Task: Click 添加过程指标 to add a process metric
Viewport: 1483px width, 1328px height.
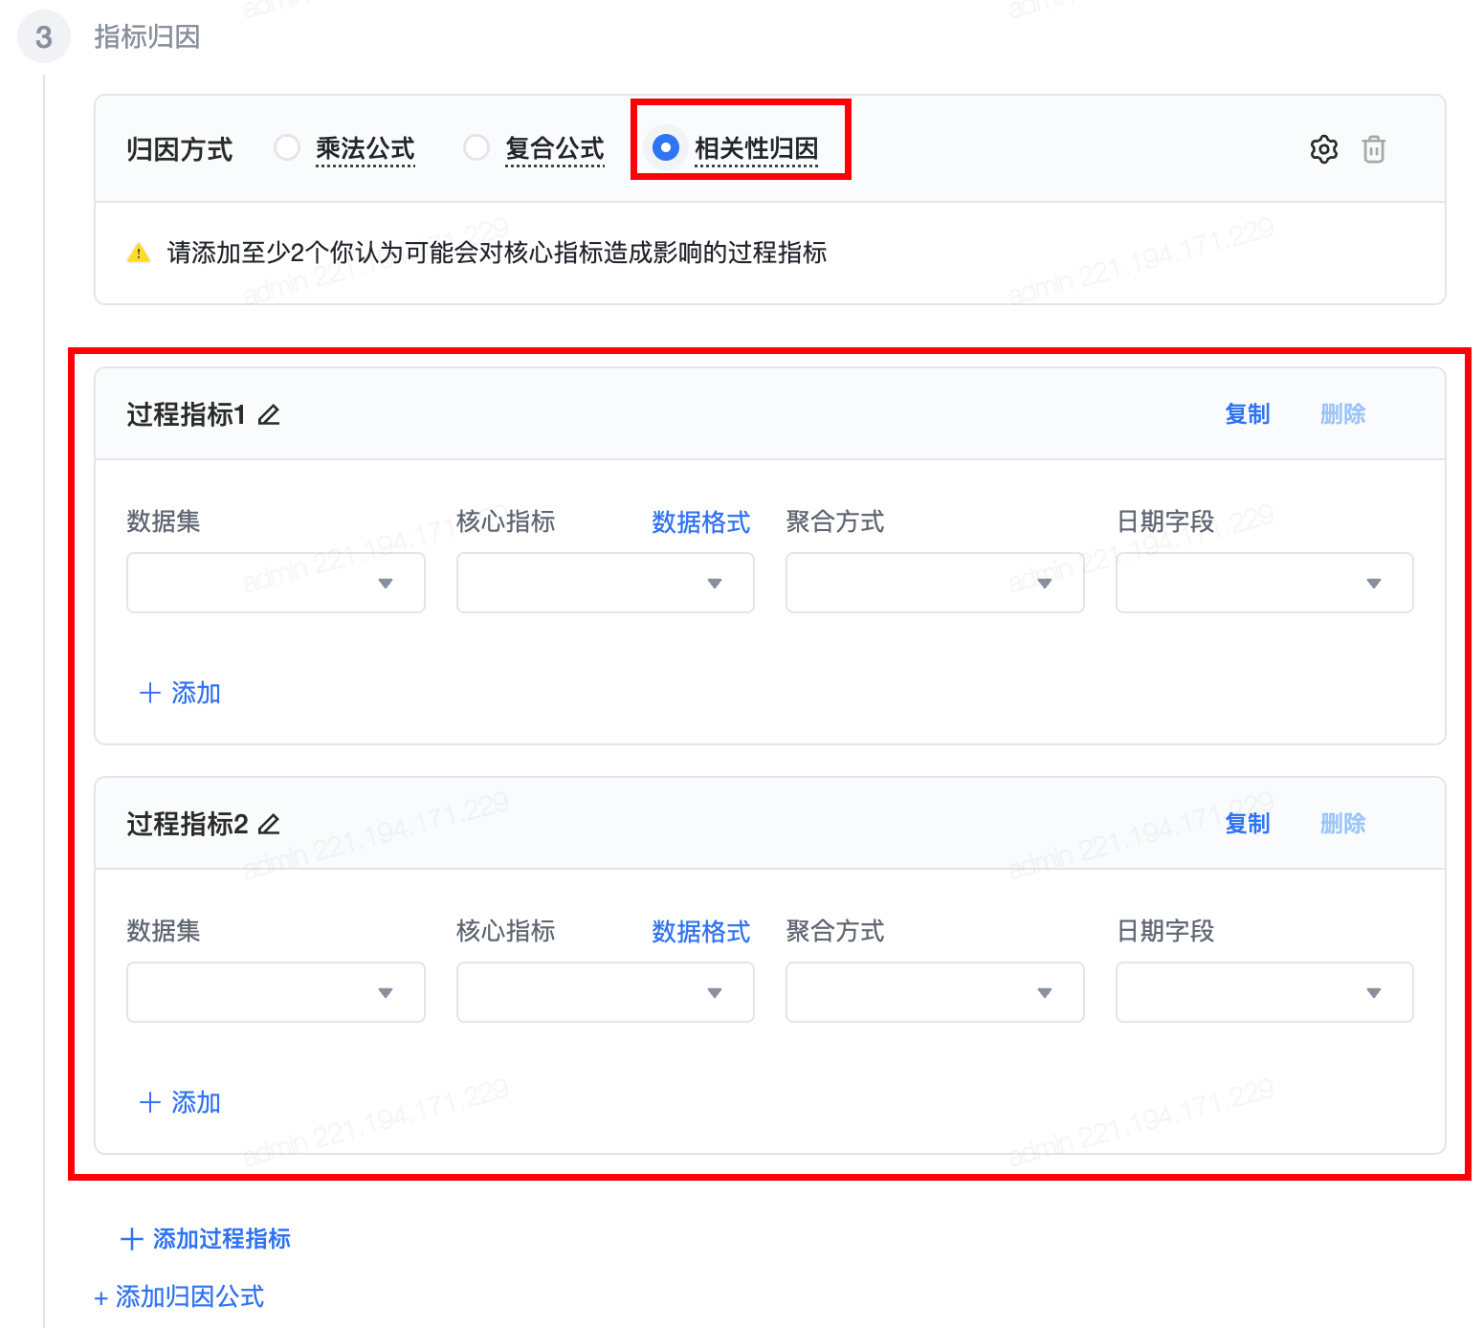Action: click(x=206, y=1239)
